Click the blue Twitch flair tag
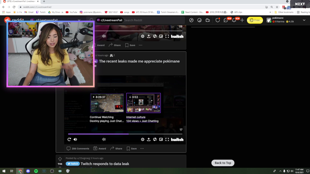Viewport: 310px width, 174px height. pyautogui.click(x=73, y=164)
